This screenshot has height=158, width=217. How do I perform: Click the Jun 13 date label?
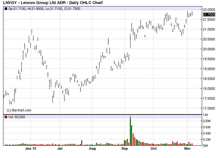coord(31,148)
